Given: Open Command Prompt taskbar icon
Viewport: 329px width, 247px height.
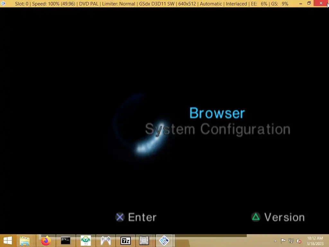Looking at the screenshot, I should point(66,241).
